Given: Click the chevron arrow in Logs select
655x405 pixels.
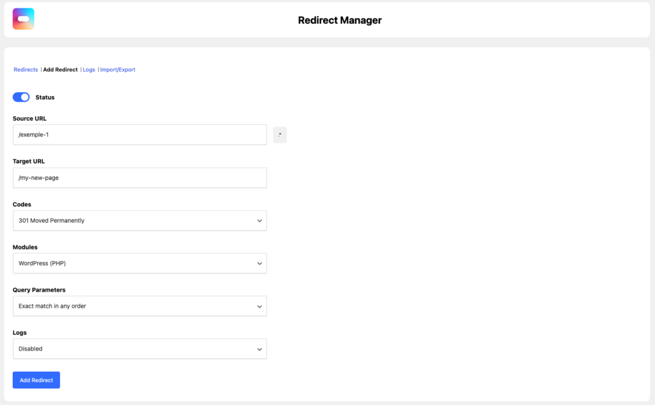Looking at the screenshot, I should click(259, 349).
